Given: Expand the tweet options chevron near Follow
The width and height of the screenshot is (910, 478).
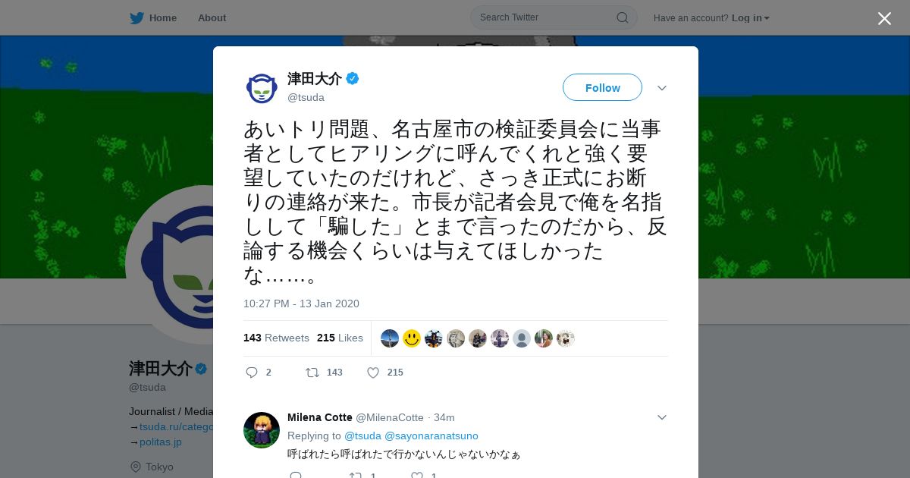Looking at the screenshot, I should pyautogui.click(x=662, y=88).
